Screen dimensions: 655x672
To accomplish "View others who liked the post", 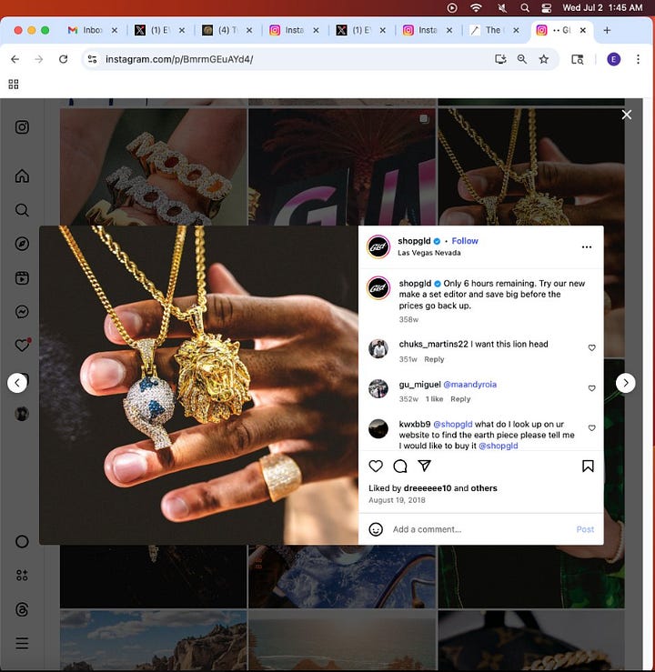I will pyautogui.click(x=484, y=488).
